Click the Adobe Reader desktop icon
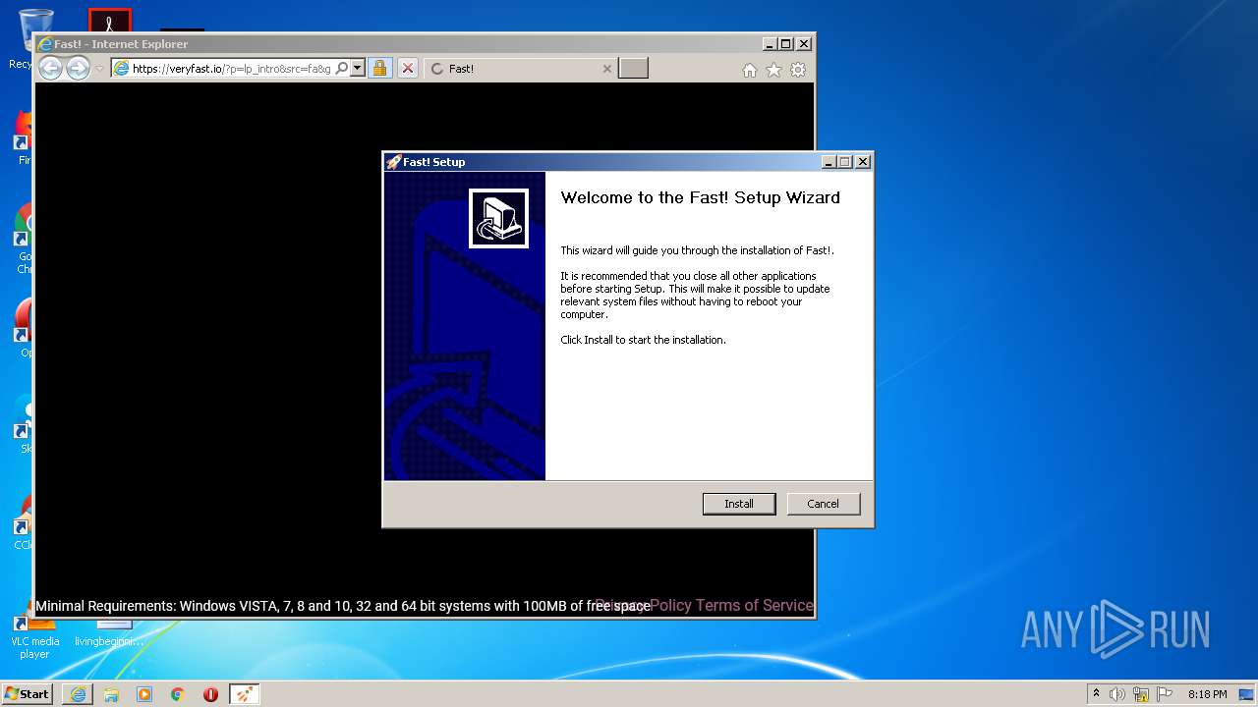Image resolution: width=1258 pixels, height=707 pixels. pyautogui.click(x=109, y=20)
